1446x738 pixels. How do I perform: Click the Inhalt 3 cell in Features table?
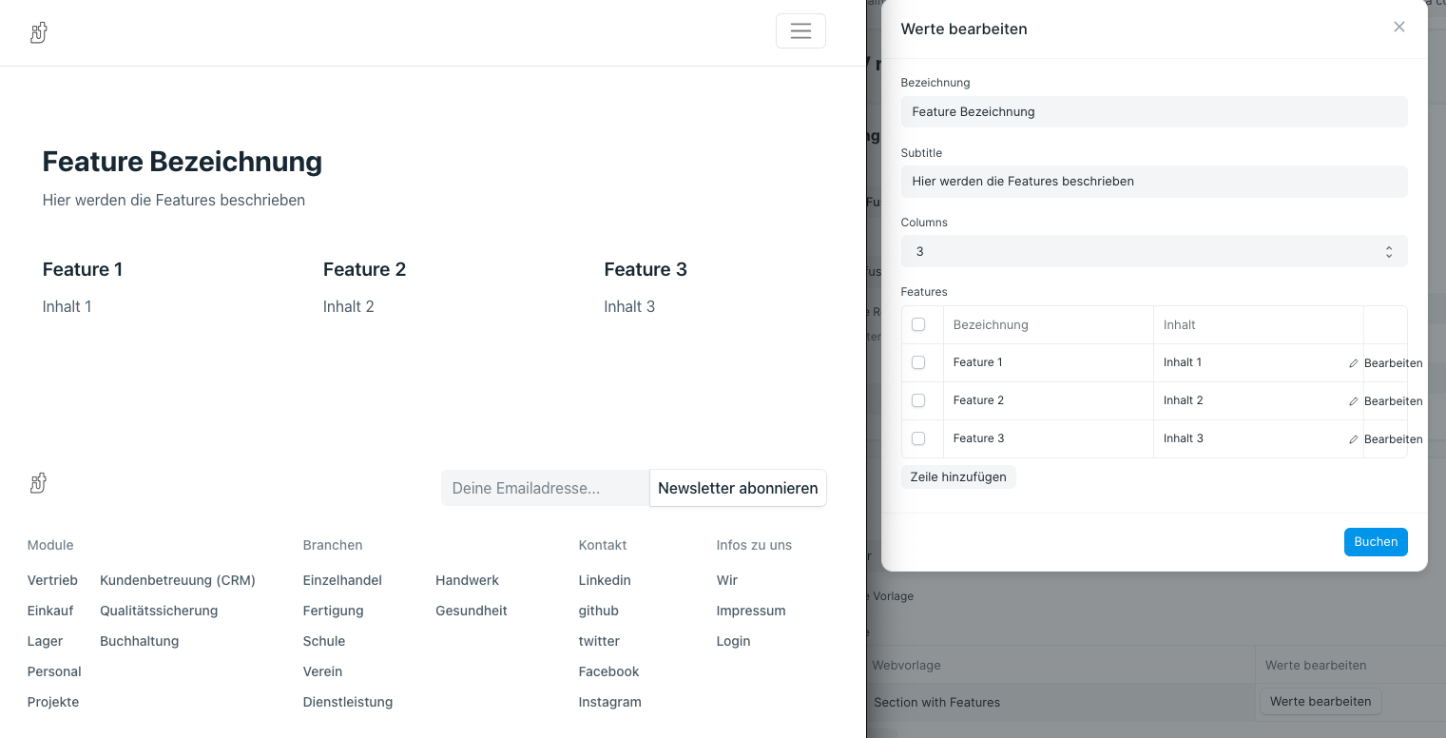pos(1259,438)
